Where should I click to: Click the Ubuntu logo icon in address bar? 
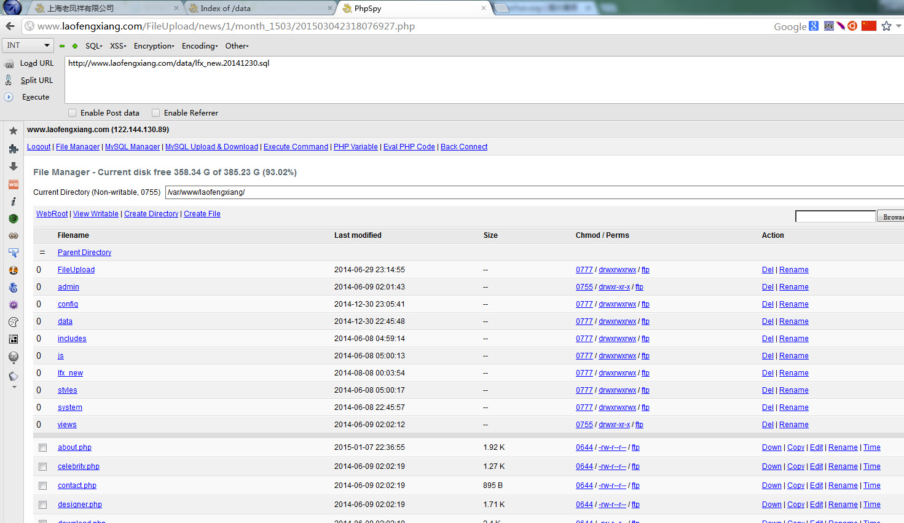pos(852,26)
